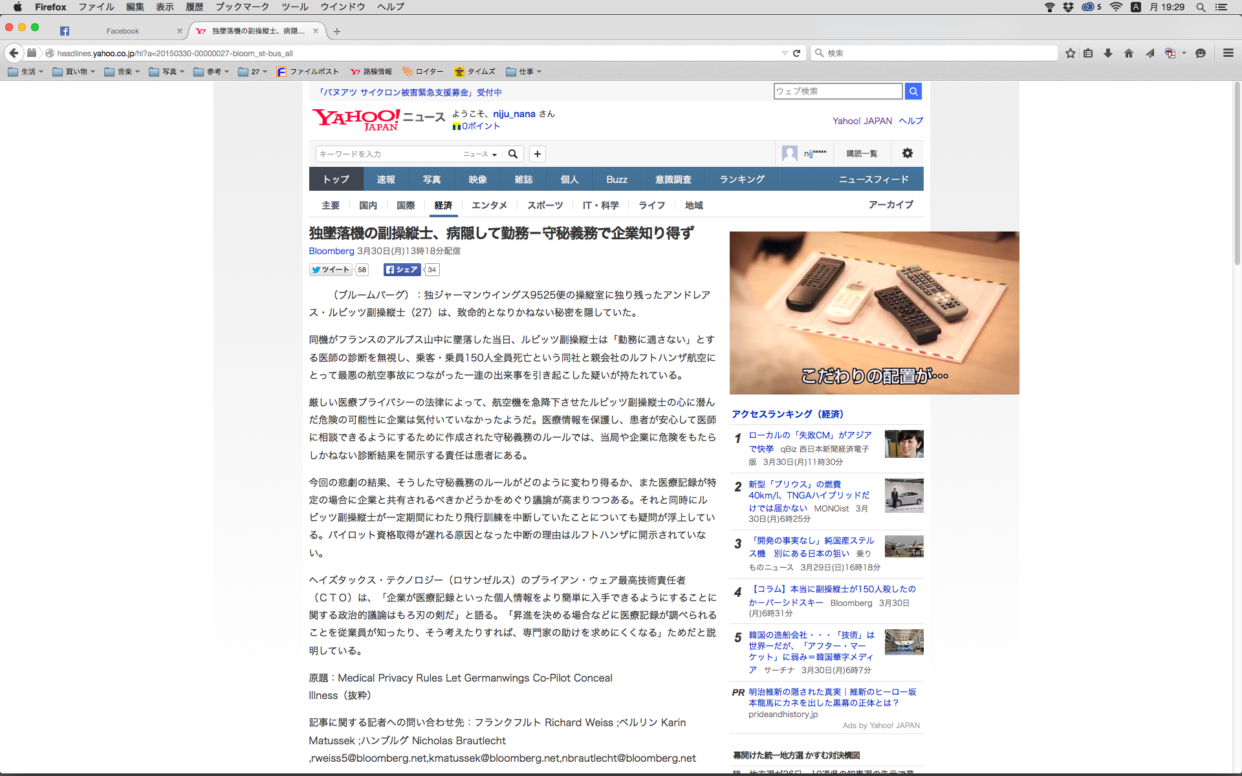The image size is (1242, 776).
Task: Open the remote control video ad thumbnail
Action: (x=874, y=312)
